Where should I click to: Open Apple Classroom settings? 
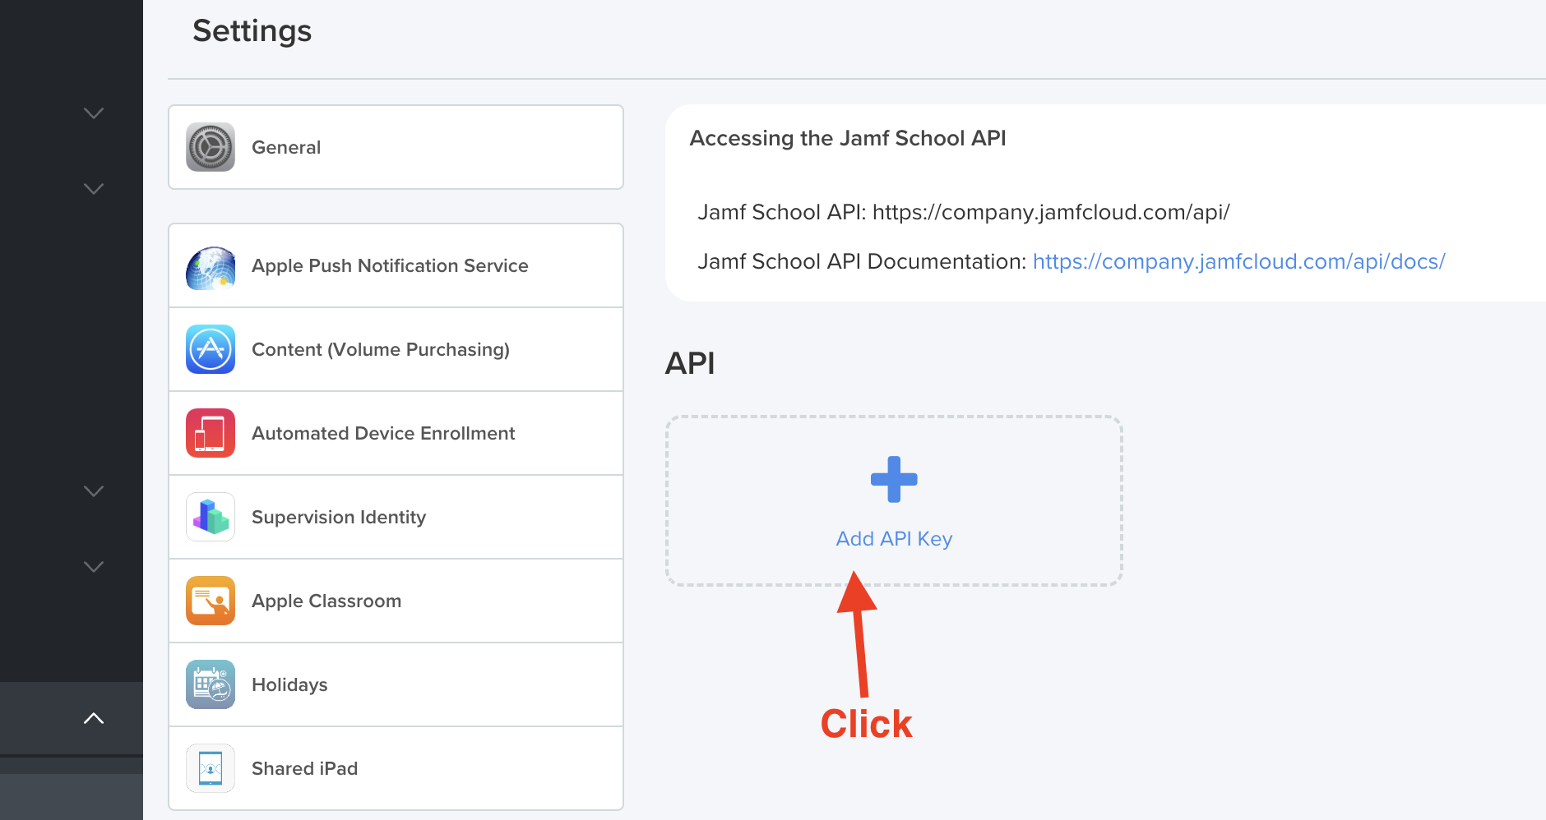(396, 601)
